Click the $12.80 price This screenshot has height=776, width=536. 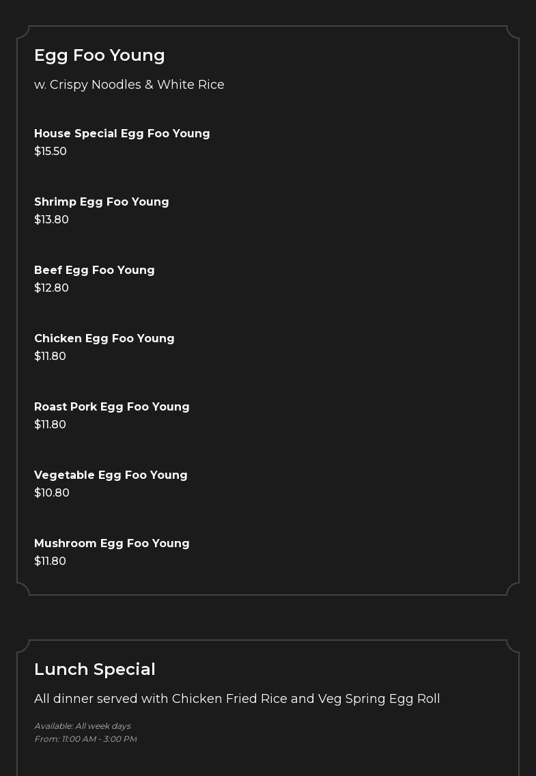pos(52,288)
